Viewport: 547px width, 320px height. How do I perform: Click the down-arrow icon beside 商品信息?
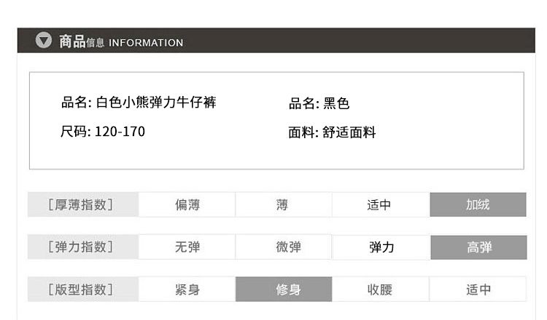tap(44, 41)
